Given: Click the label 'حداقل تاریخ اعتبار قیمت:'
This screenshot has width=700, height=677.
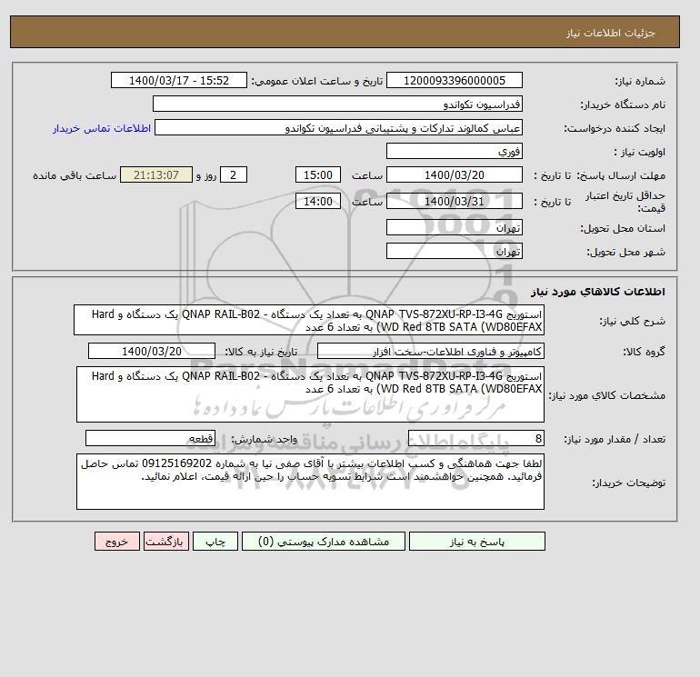Looking at the screenshot, I should tap(625, 202).
